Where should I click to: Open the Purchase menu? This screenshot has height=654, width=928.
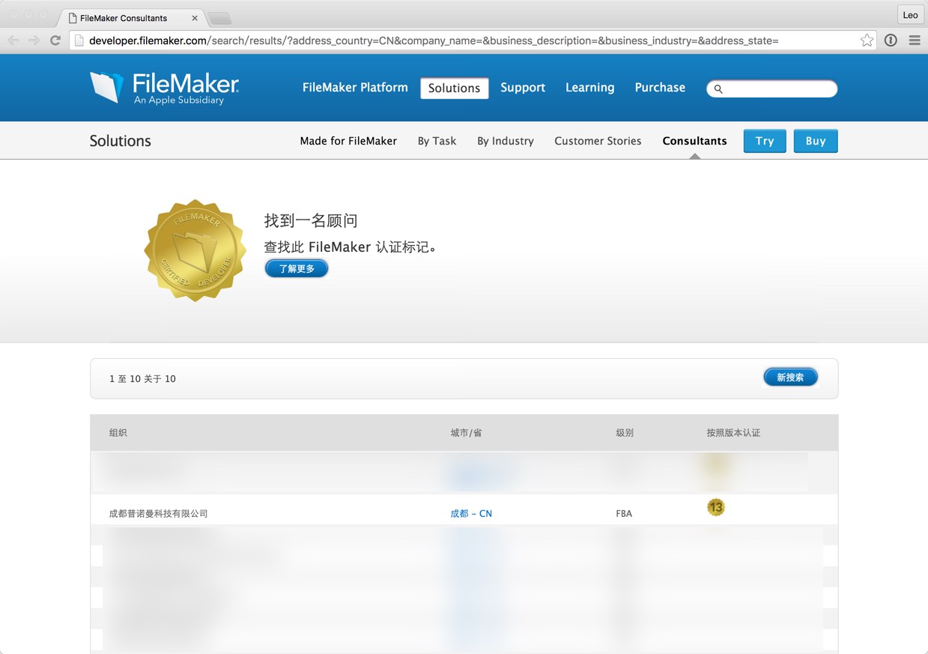pos(660,88)
